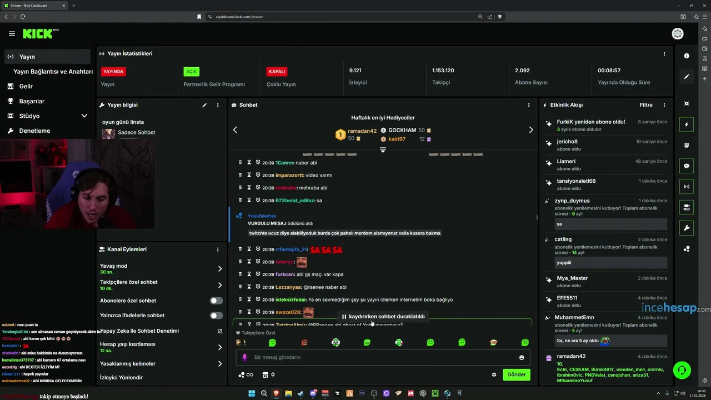Open Discord from the taskbar

[x=313, y=393]
